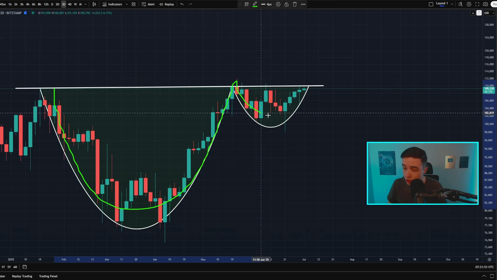Select the 45m timeframe
This screenshot has height=280, width=497.
pyautogui.click(x=3, y=4)
